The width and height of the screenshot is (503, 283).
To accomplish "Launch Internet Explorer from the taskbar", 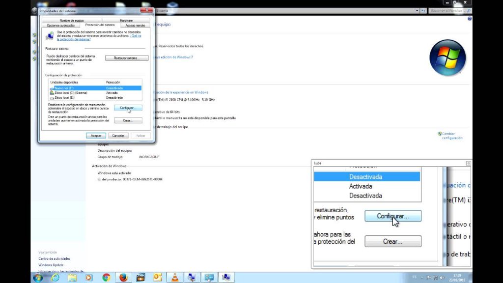I will tap(55, 278).
